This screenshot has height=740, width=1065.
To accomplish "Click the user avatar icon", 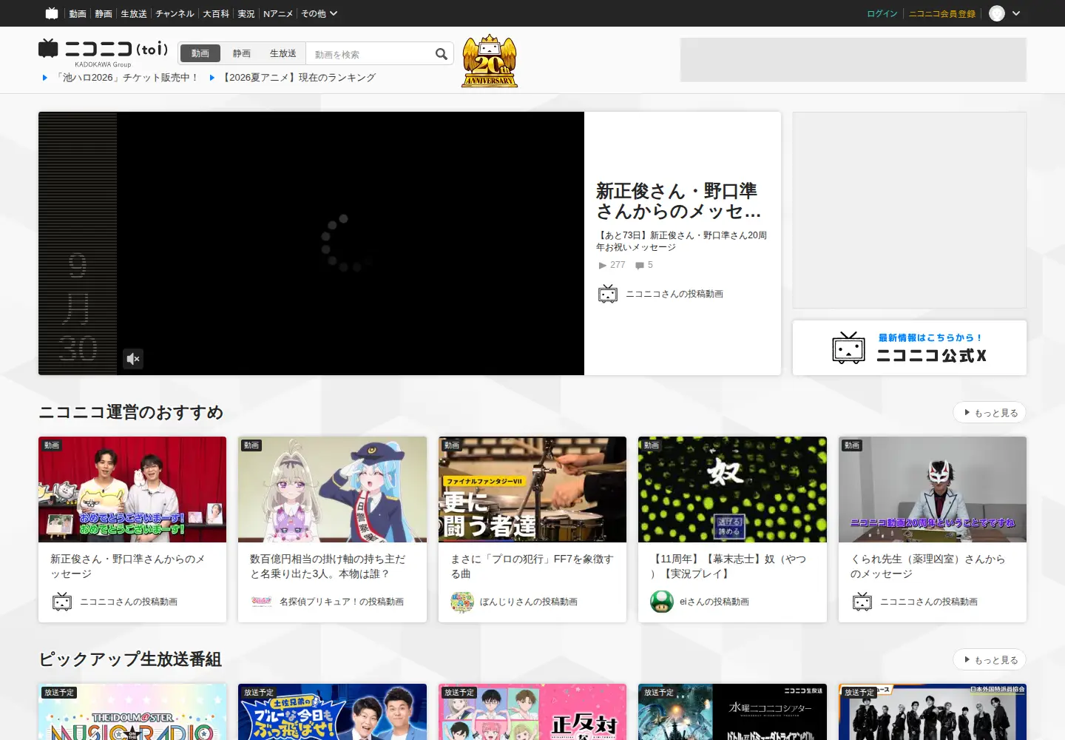I will point(997,13).
